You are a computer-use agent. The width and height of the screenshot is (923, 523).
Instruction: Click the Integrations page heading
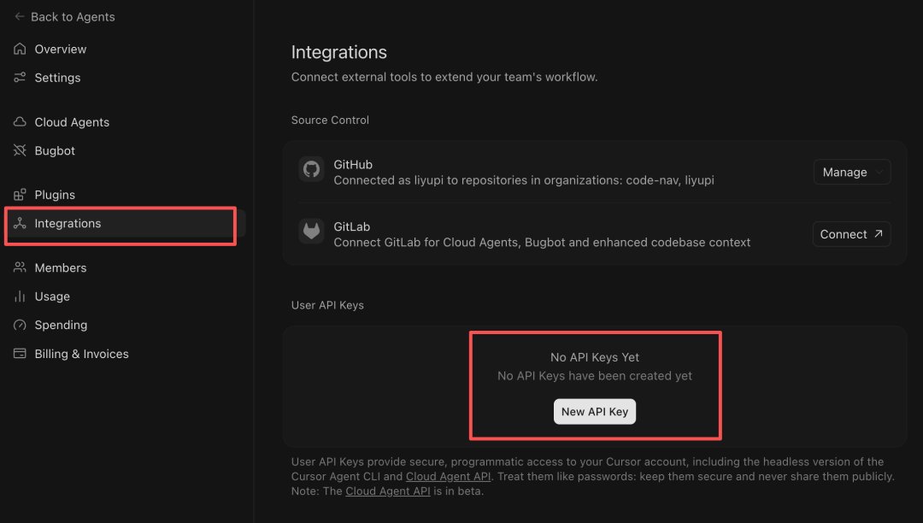339,52
